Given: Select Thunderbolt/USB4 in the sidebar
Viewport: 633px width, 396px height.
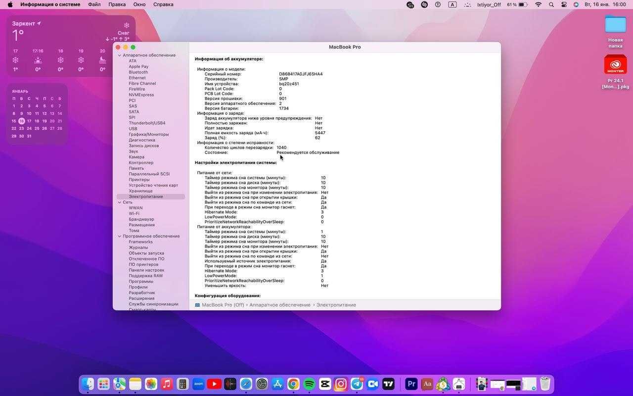Looking at the screenshot, I should pyautogui.click(x=147, y=123).
